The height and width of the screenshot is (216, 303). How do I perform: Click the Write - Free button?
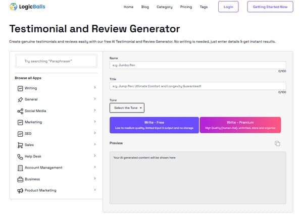154,125
